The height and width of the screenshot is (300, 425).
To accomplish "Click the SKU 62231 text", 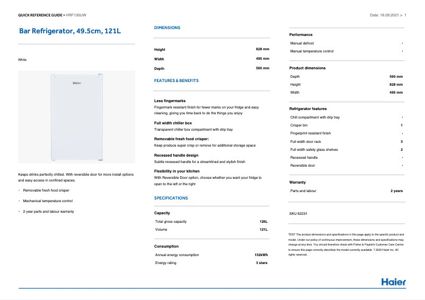I will point(298,213).
